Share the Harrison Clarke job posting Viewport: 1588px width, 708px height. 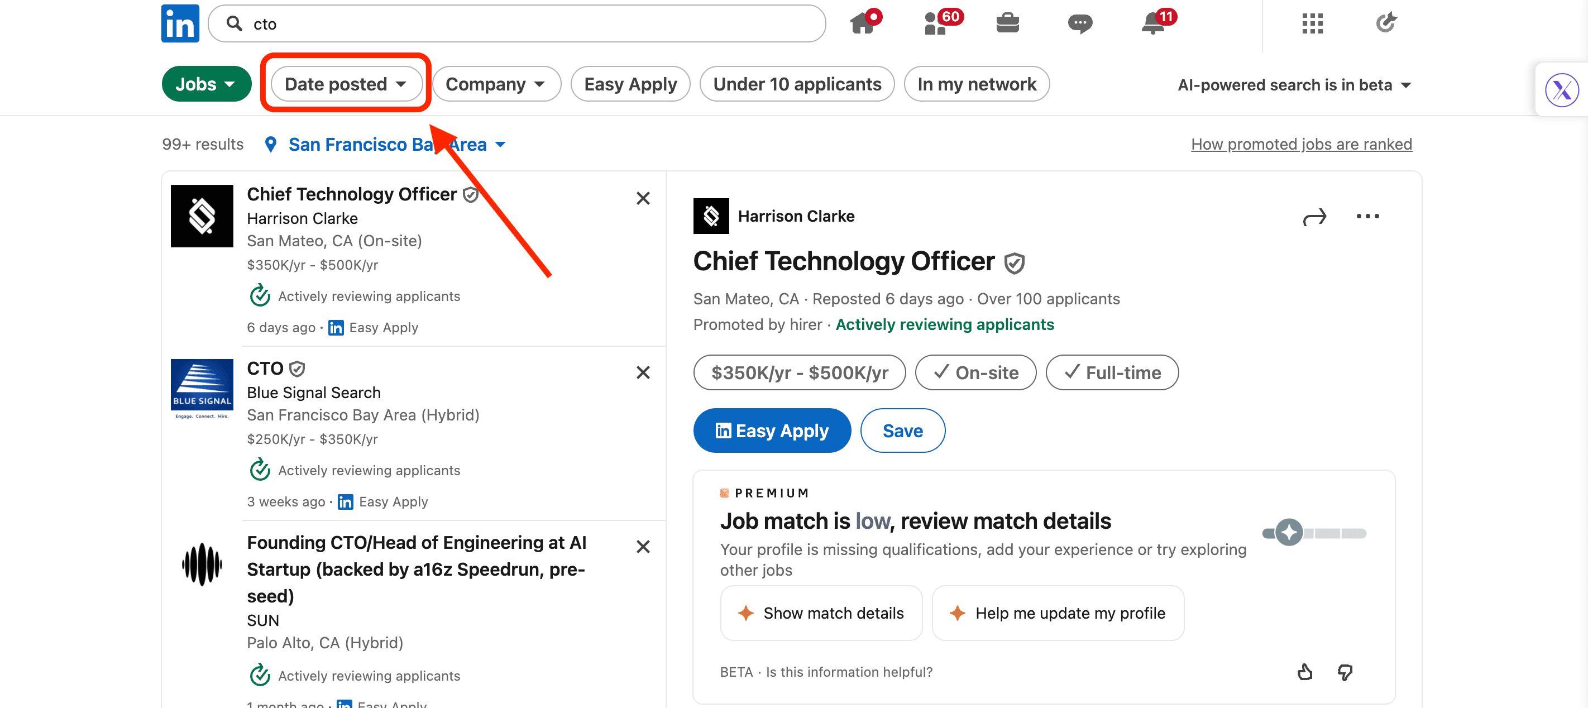click(1314, 217)
